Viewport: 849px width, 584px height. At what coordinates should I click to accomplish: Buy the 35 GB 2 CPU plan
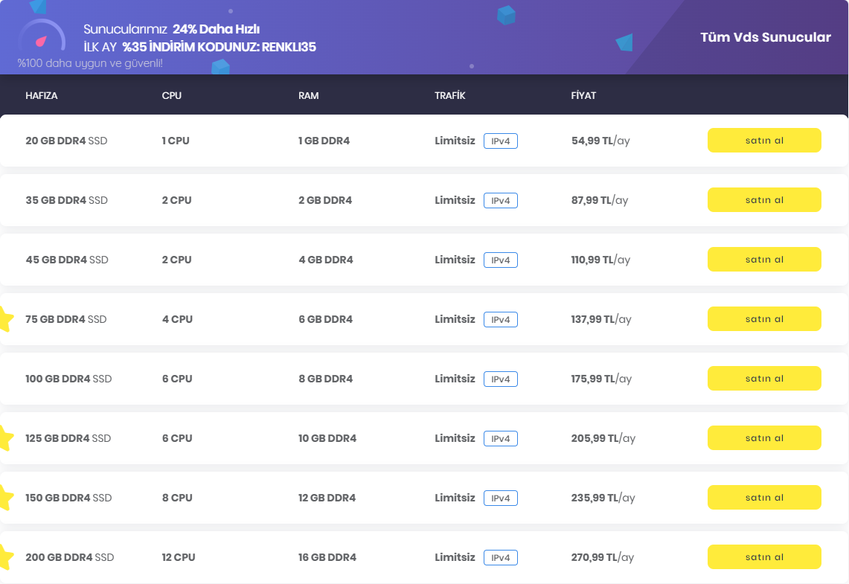(763, 200)
